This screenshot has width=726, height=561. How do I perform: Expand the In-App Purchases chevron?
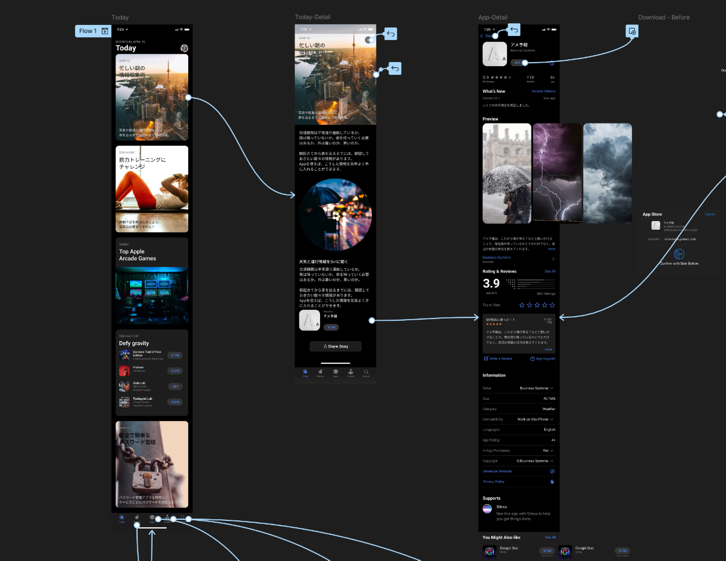(x=552, y=451)
